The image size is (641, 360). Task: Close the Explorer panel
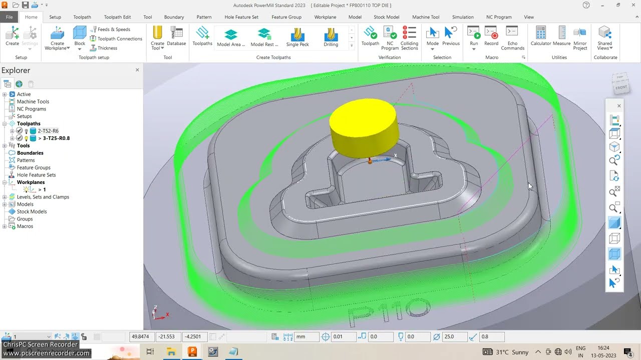click(137, 70)
